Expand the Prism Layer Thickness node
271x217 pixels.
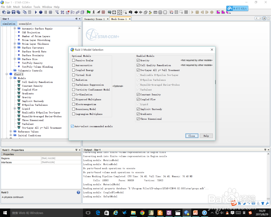(x=15, y=43)
